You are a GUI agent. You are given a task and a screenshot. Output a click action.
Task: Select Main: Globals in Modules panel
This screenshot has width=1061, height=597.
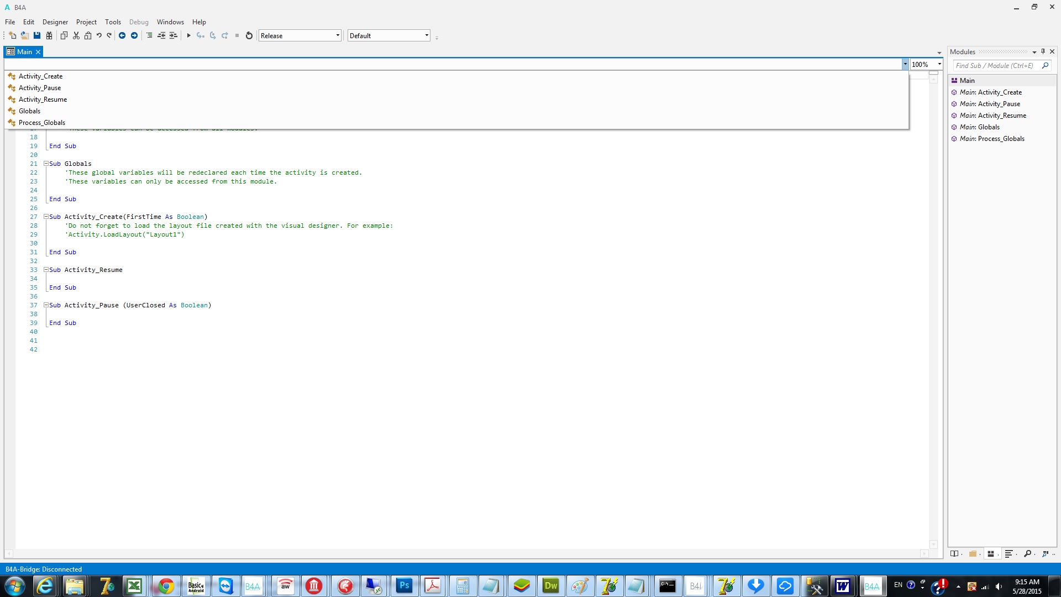point(1002,127)
